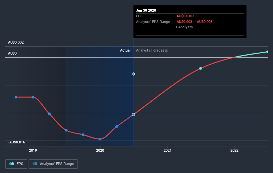The width and height of the screenshot is (273, 173).
Task: Select the analyst range point above Jun 2020
Action: [x=133, y=74]
